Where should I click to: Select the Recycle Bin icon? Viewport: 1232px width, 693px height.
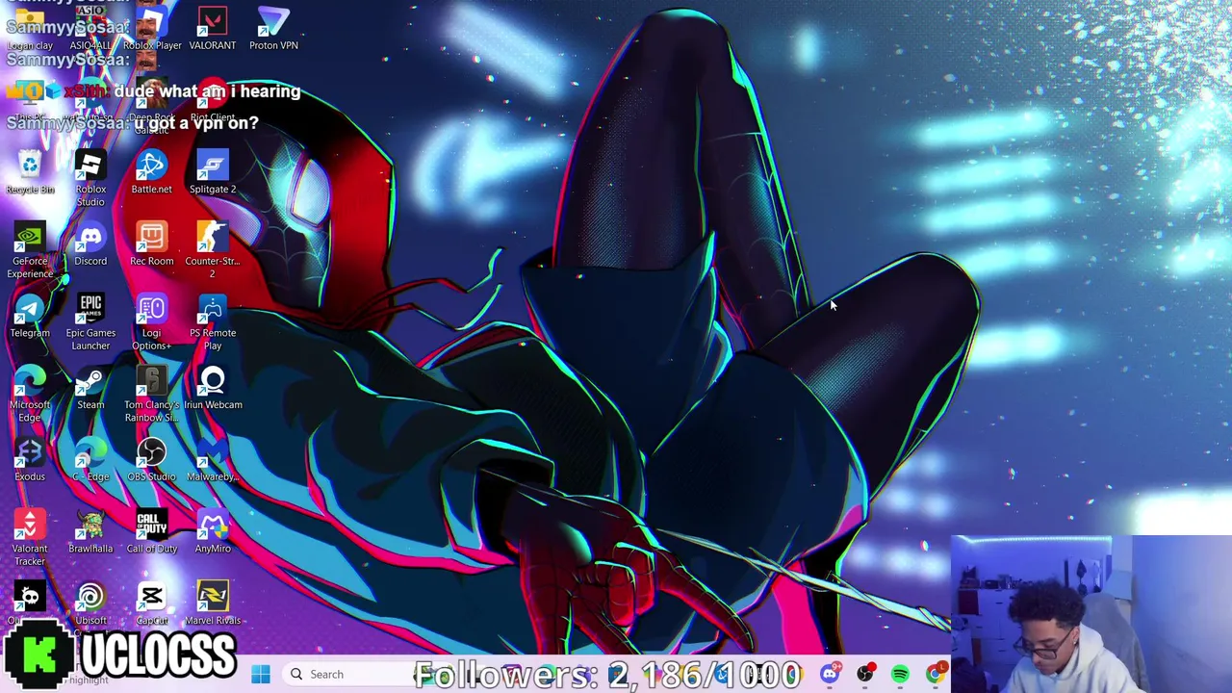30,172
